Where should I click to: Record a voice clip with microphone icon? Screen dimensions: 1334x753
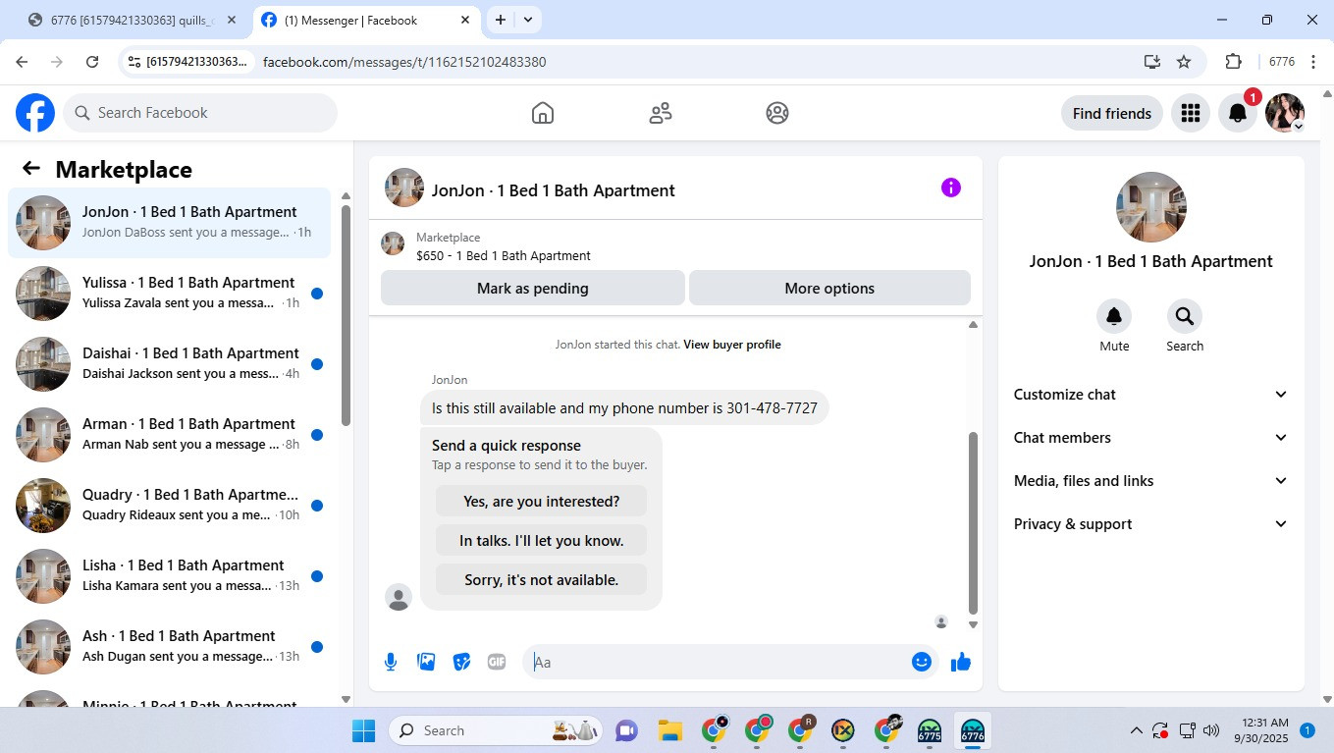[x=391, y=662]
